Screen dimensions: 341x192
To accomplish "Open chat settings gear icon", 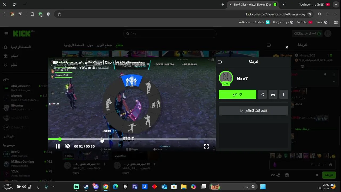I will tap(317, 175).
